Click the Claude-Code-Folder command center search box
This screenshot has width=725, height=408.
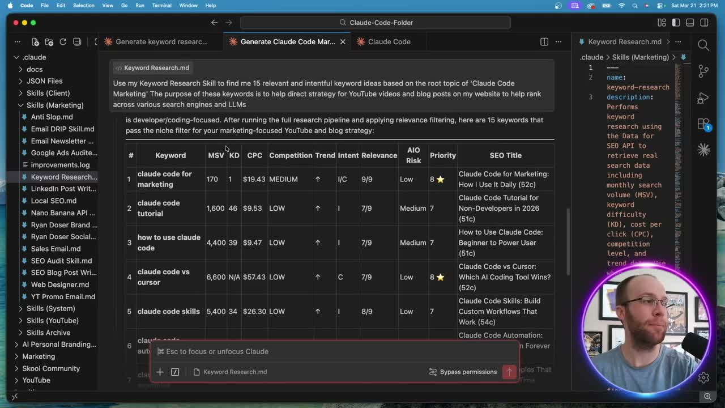[376, 23]
